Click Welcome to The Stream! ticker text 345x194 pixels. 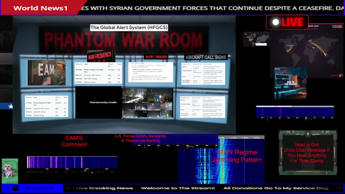coord(178,188)
